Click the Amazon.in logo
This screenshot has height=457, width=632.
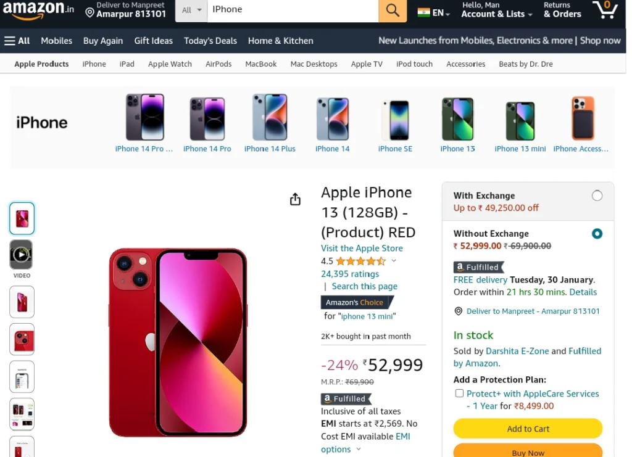point(38,10)
